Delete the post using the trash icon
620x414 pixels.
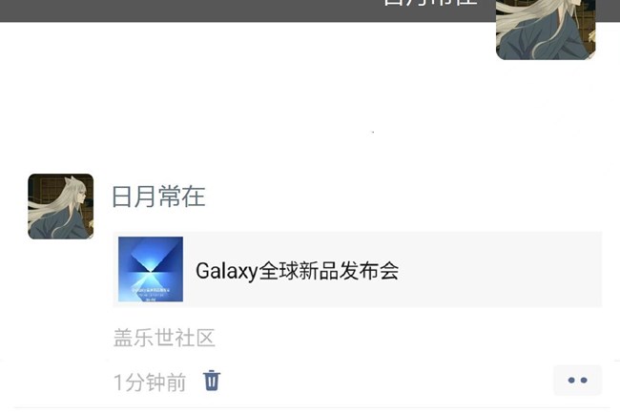(212, 381)
